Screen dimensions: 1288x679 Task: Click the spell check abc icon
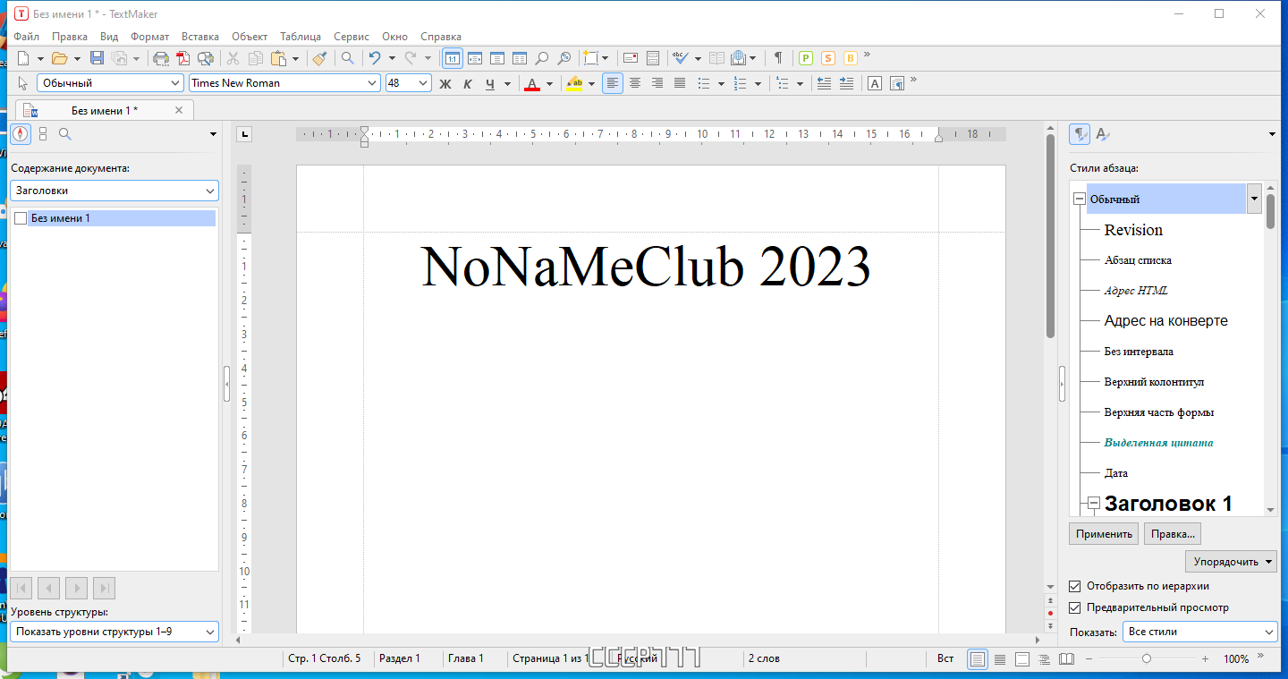click(x=680, y=58)
